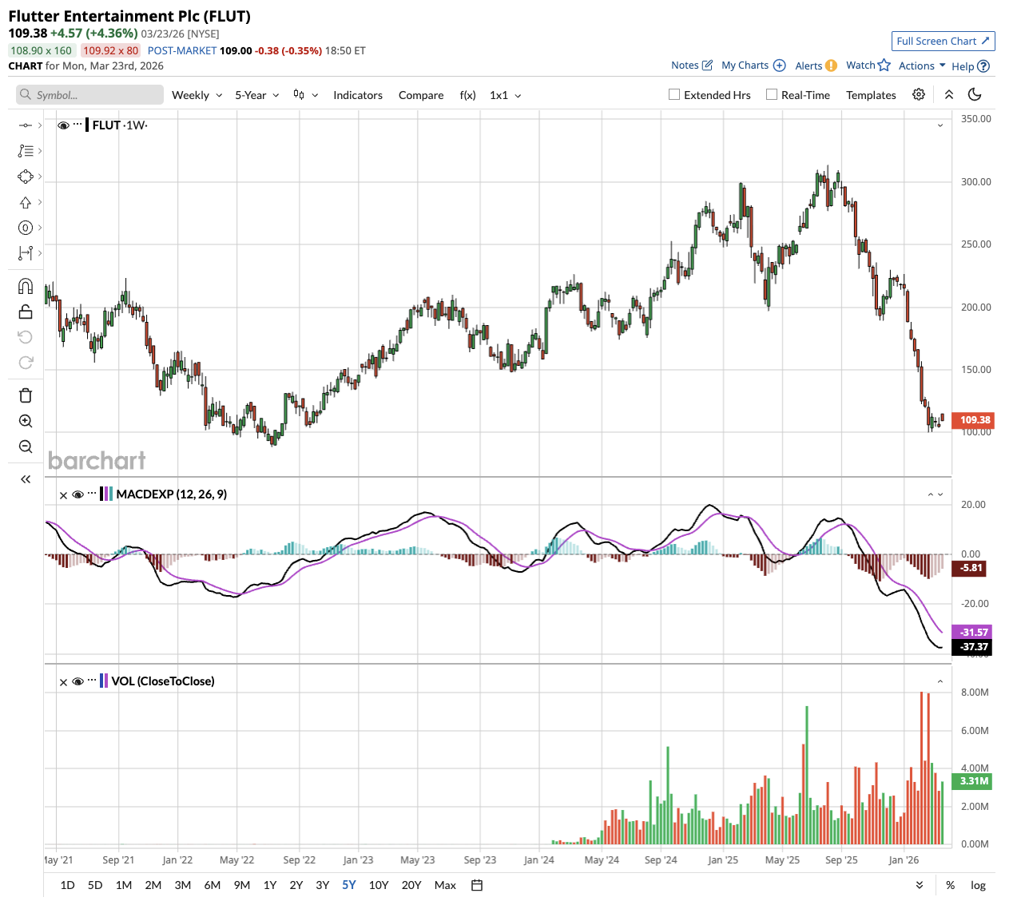Image resolution: width=1029 pixels, height=909 pixels.
Task: Select the arrow marker tool
Action: pyautogui.click(x=26, y=202)
